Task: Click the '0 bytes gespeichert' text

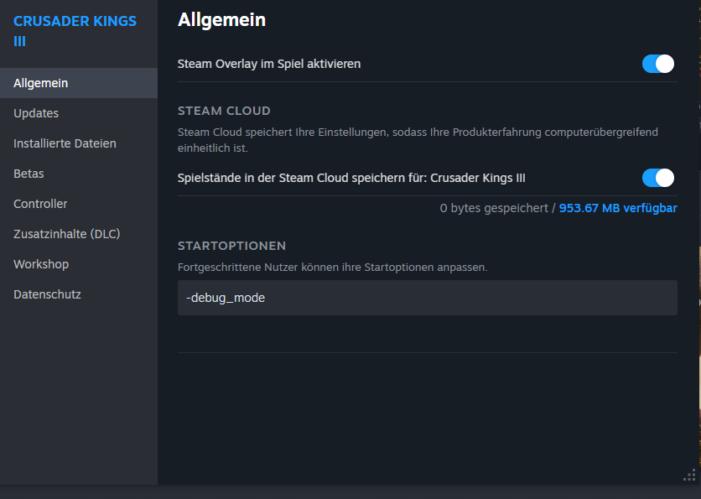Action: click(494, 208)
